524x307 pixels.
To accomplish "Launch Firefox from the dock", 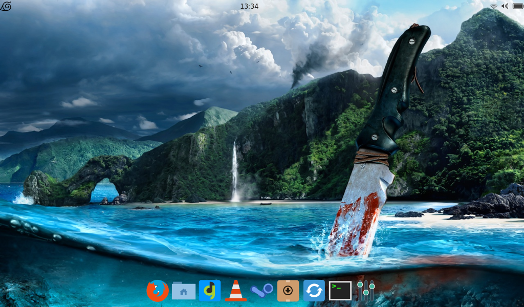I will point(158,291).
